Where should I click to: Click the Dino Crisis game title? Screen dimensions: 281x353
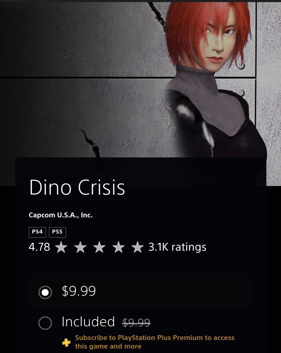click(77, 187)
